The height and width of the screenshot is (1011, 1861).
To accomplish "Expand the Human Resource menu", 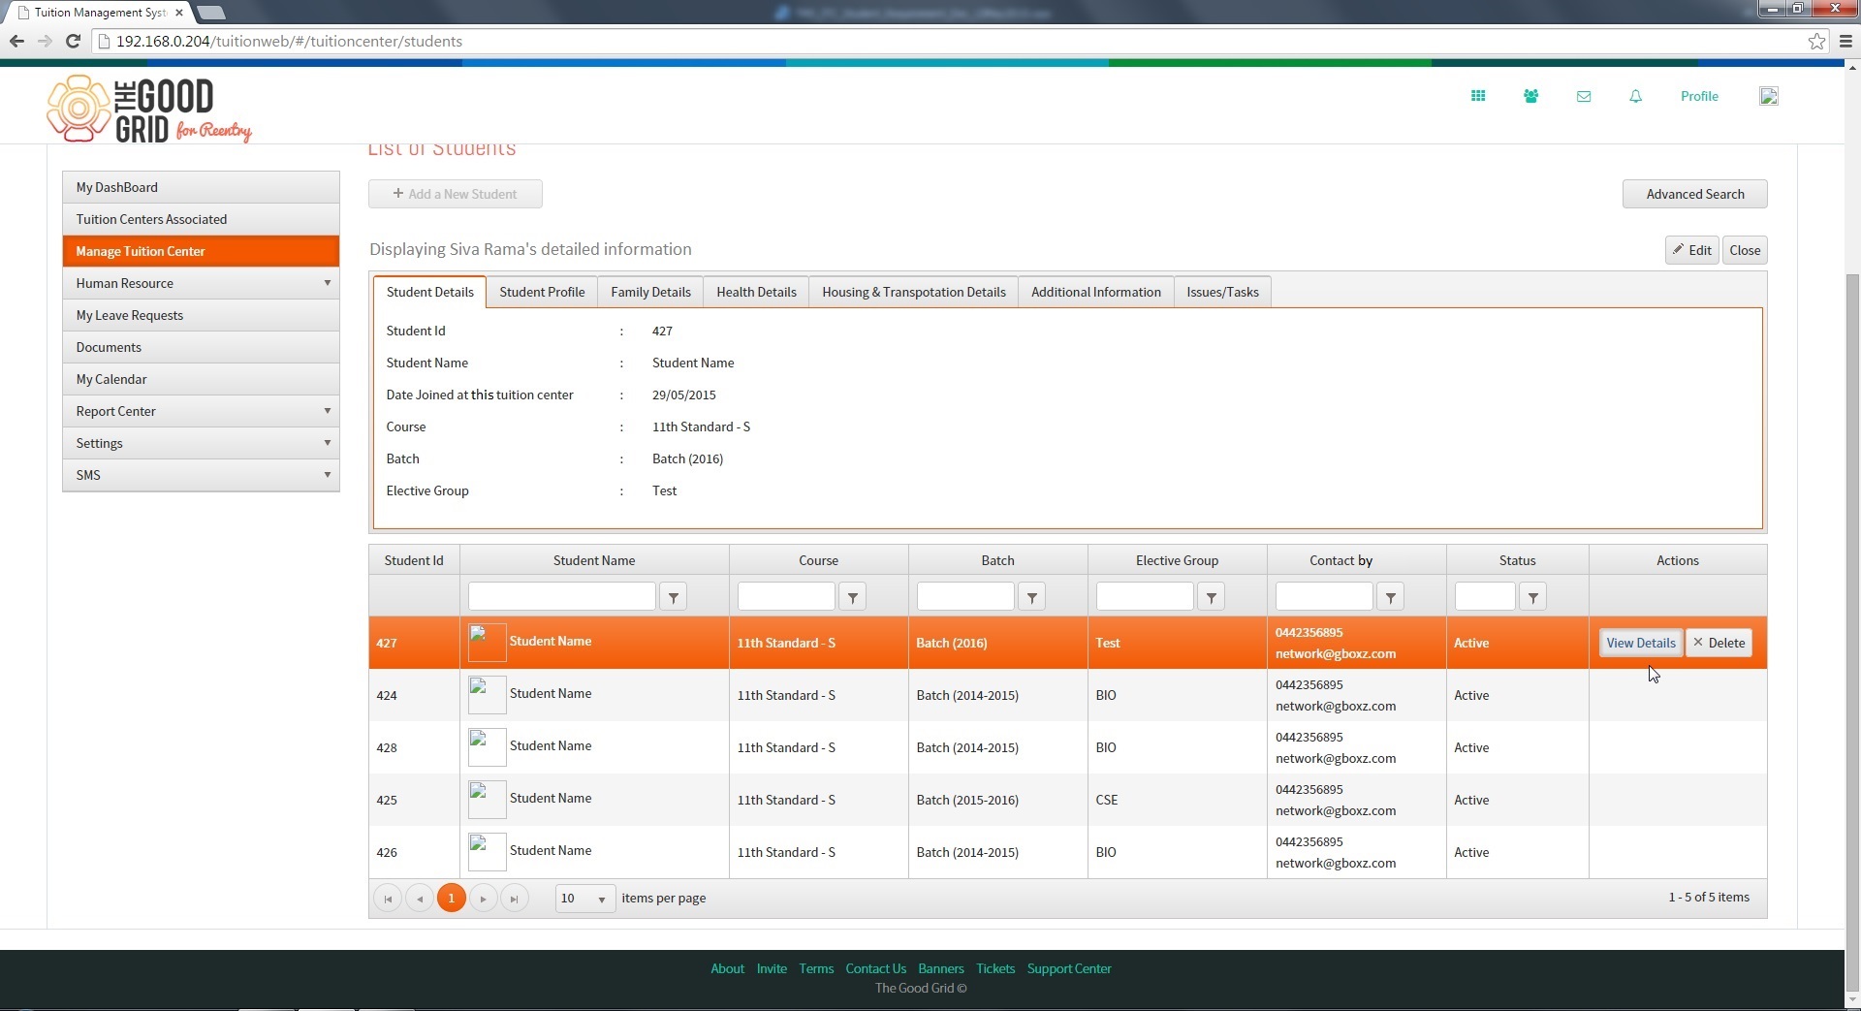I will point(201,283).
